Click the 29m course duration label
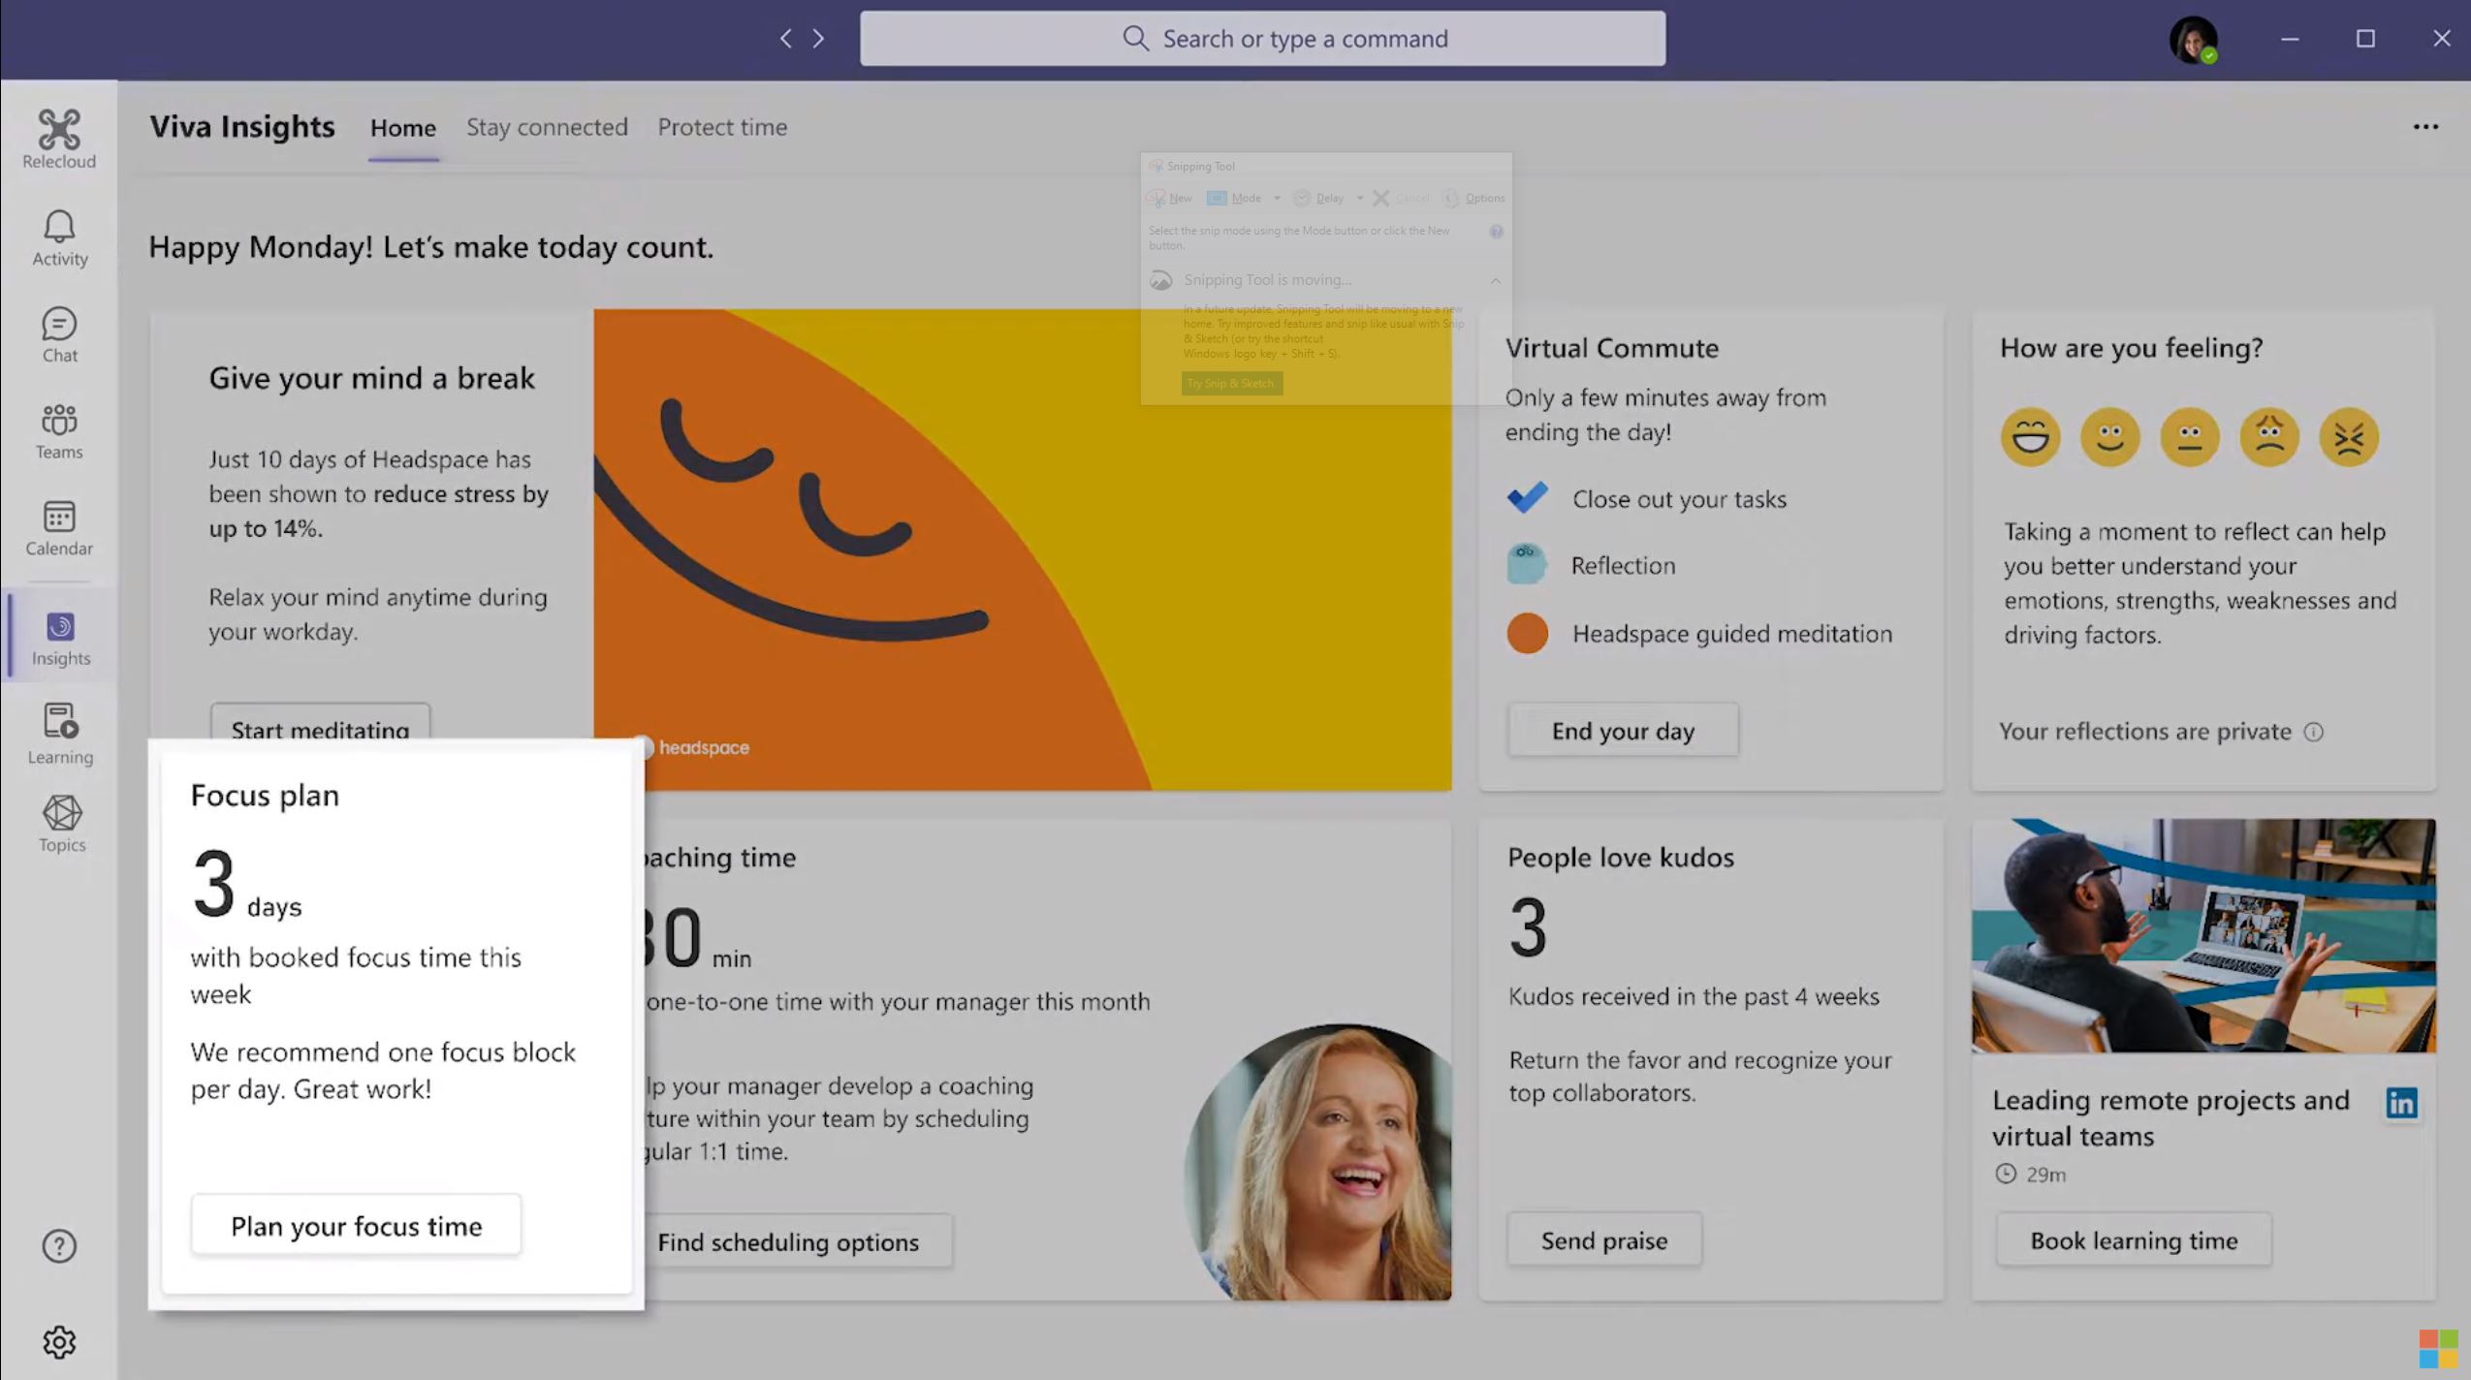This screenshot has height=1380, width=2471. [x=2045, y=1175]
